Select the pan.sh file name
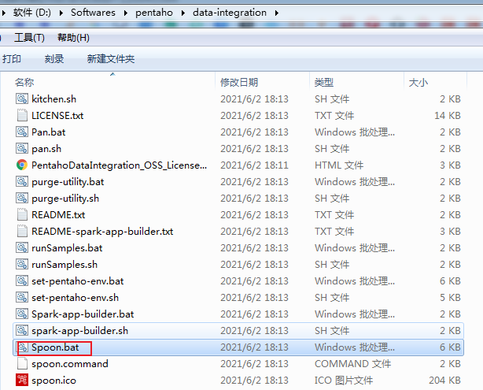The height and width of the screenshot is (390, 483). point(46,149)
